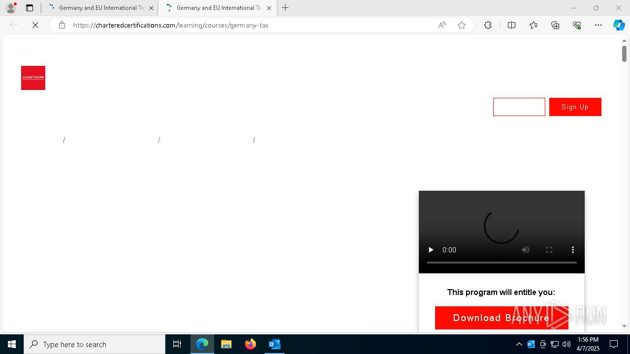The image size is (630, 354).
Task: Show hidden system tray icons
Action: tap(519, 344)
